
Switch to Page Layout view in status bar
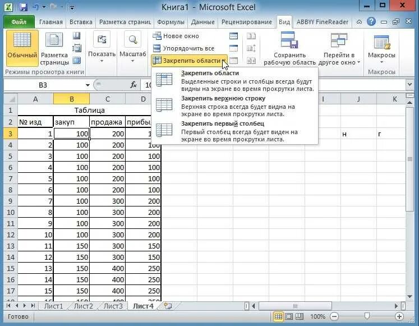289,316
